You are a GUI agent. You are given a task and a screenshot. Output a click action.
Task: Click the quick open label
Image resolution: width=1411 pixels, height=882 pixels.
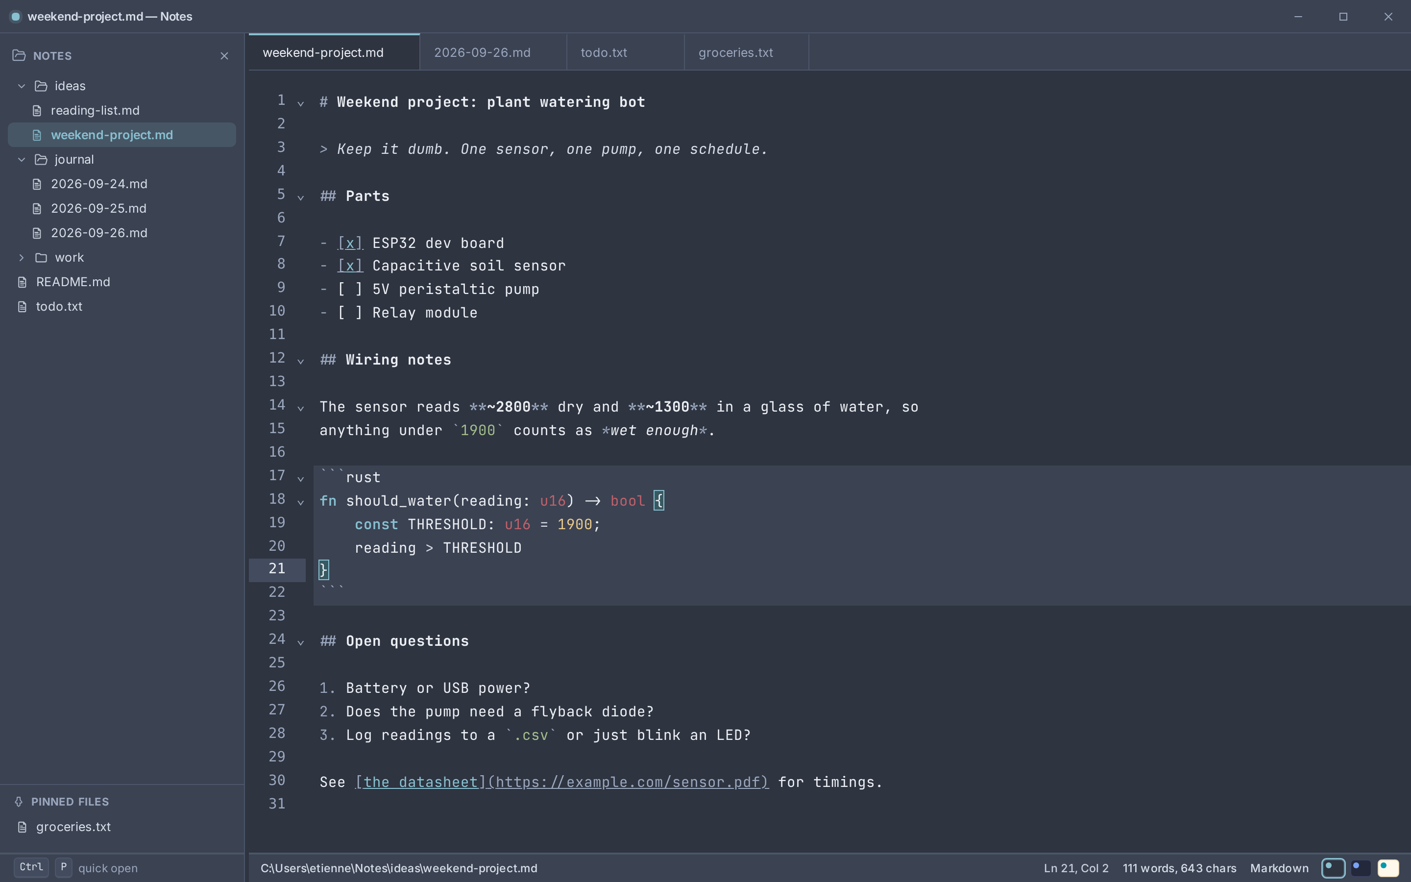coord(108,868)
